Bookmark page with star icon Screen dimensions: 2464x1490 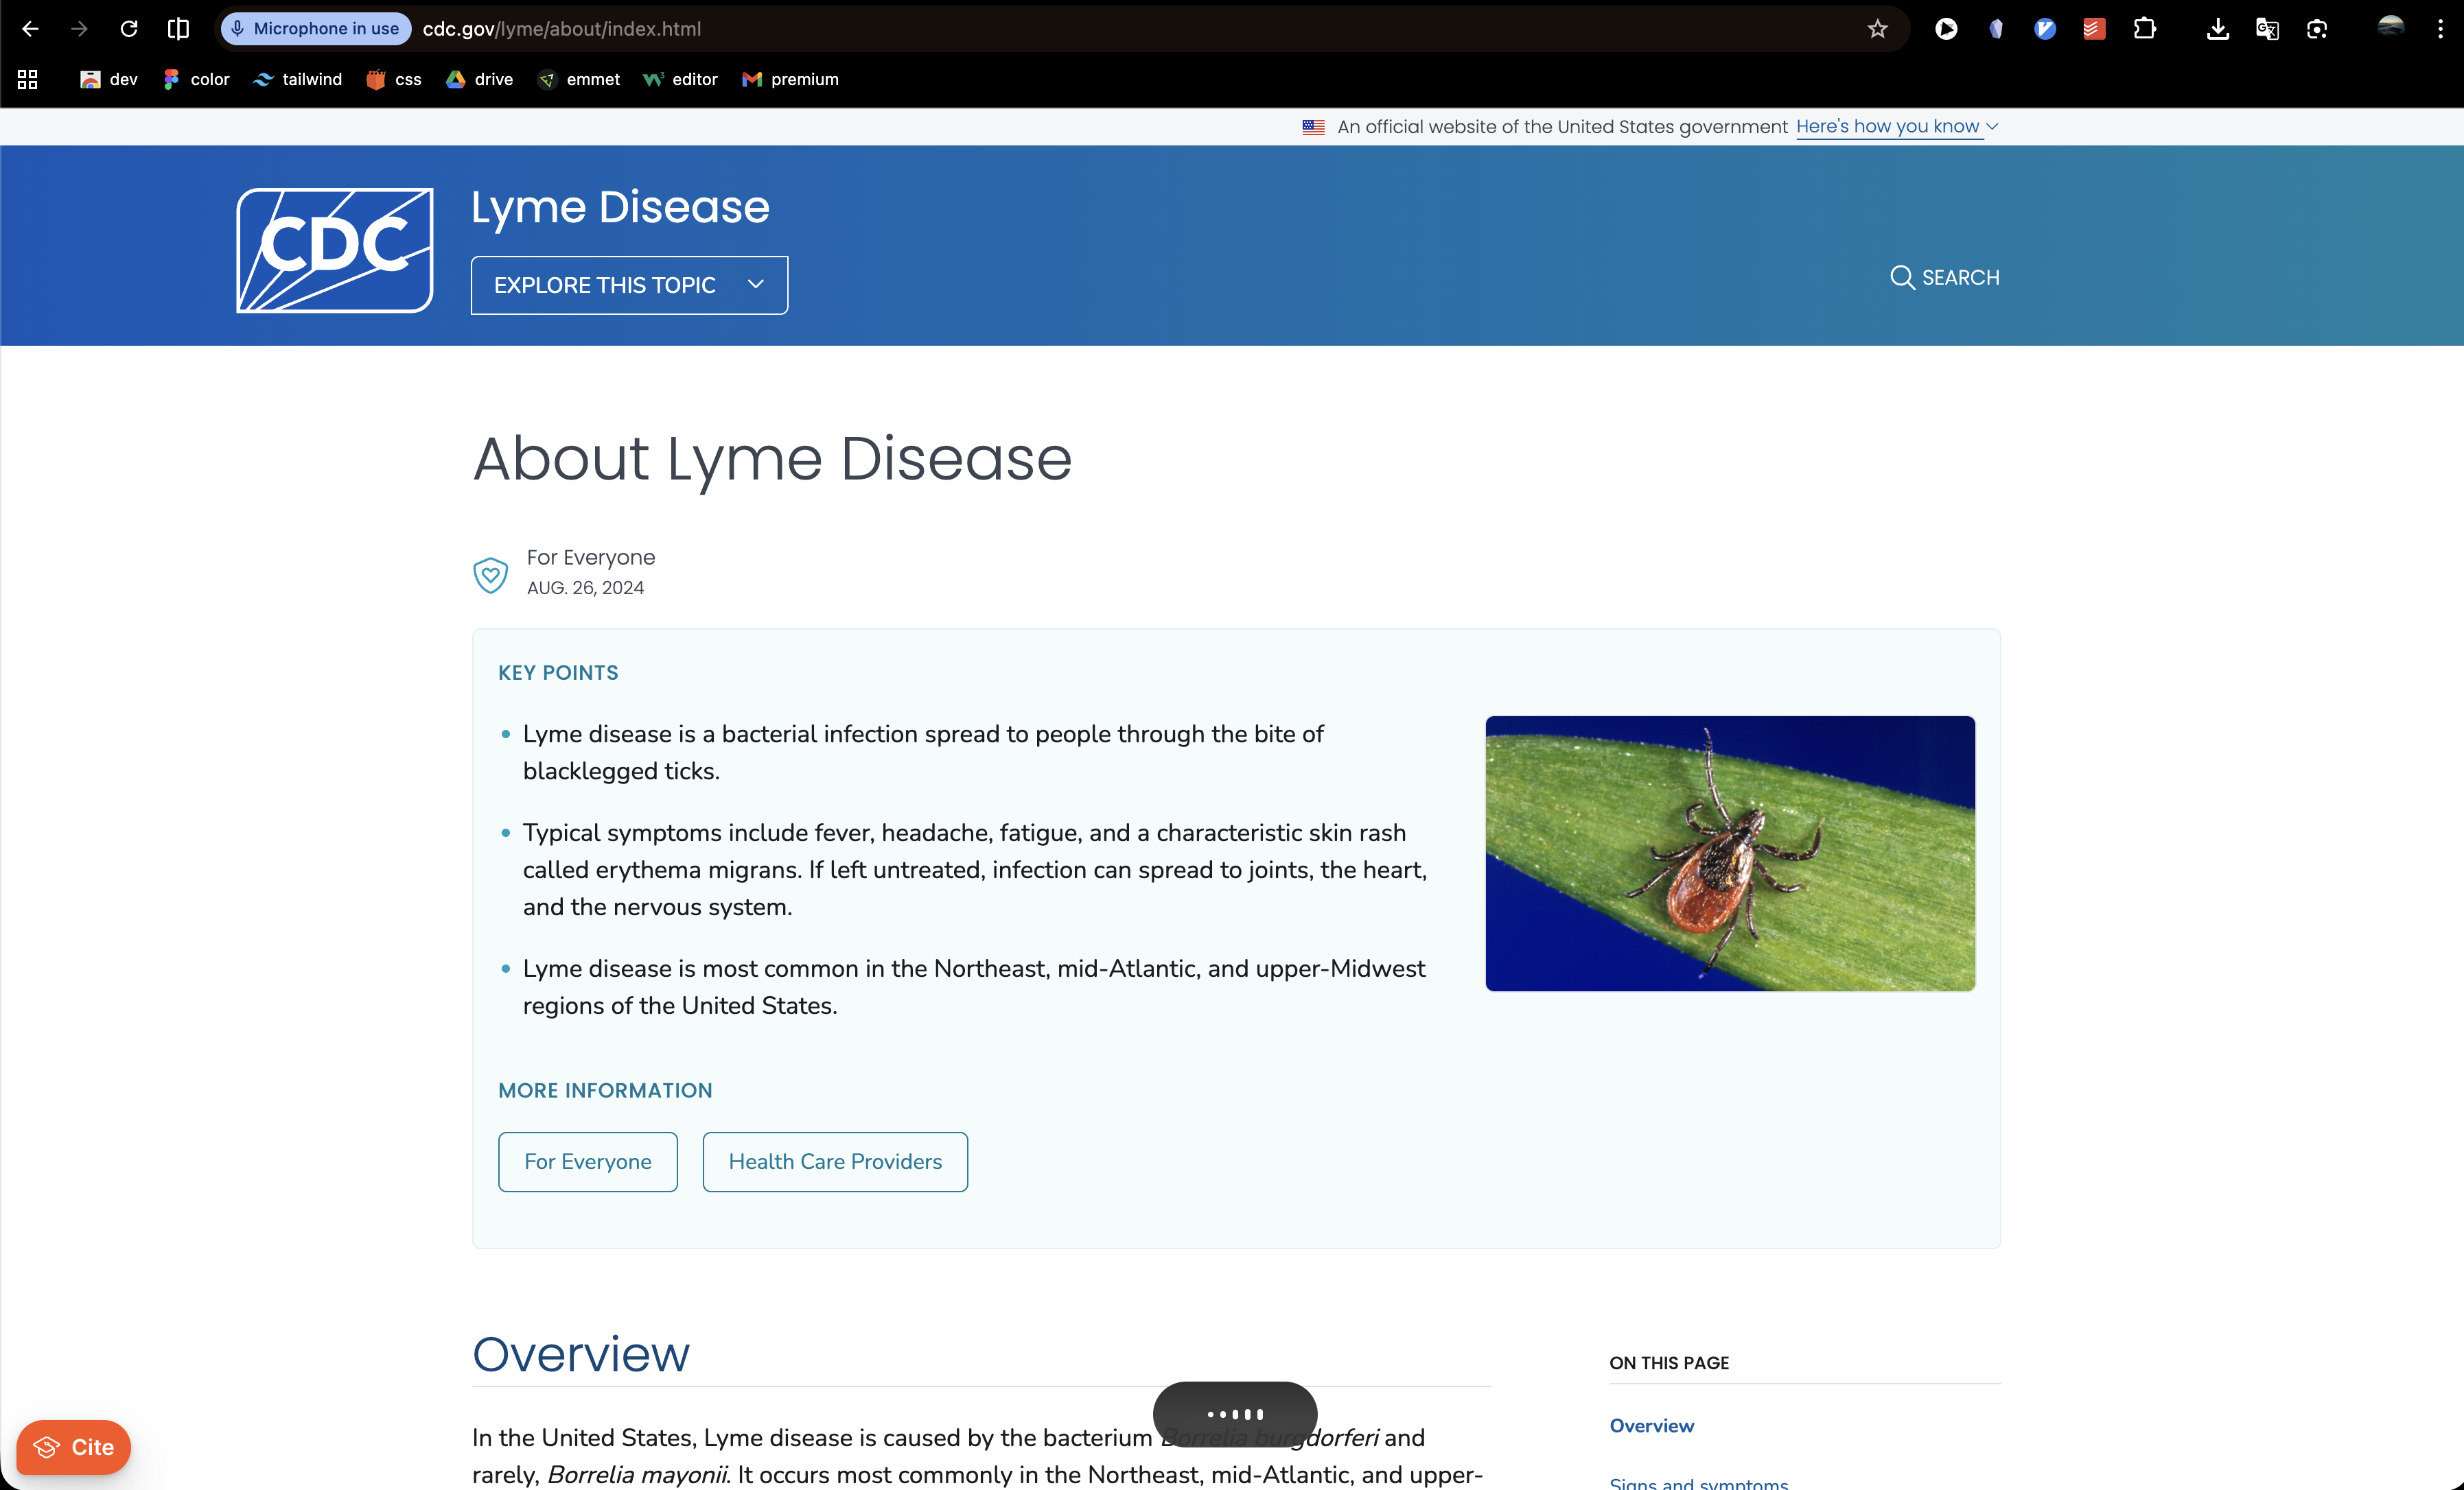coord(1877,29)
